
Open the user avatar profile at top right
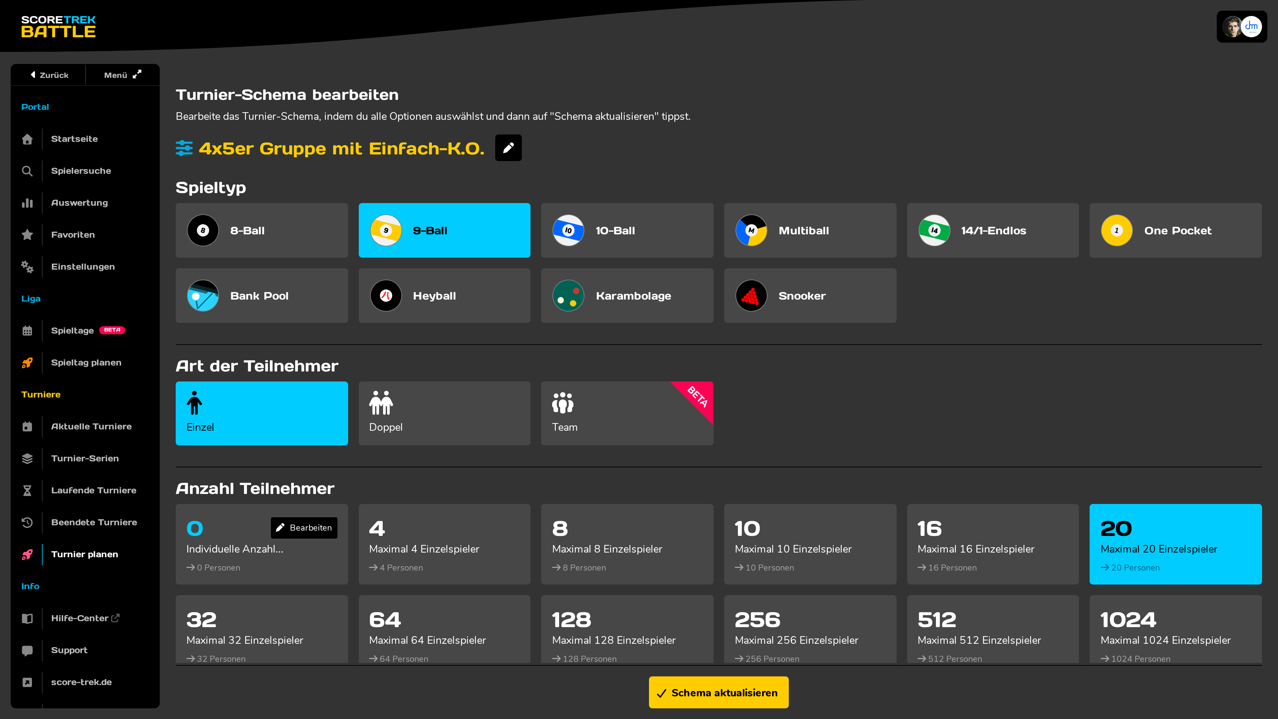(x=1241, y=27)
